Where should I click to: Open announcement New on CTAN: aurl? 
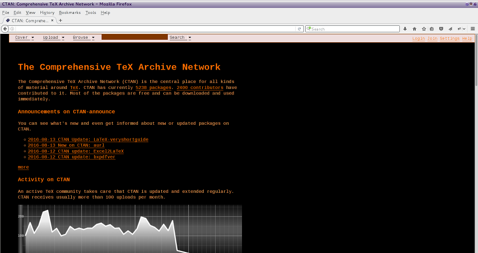tap(66, 145)
